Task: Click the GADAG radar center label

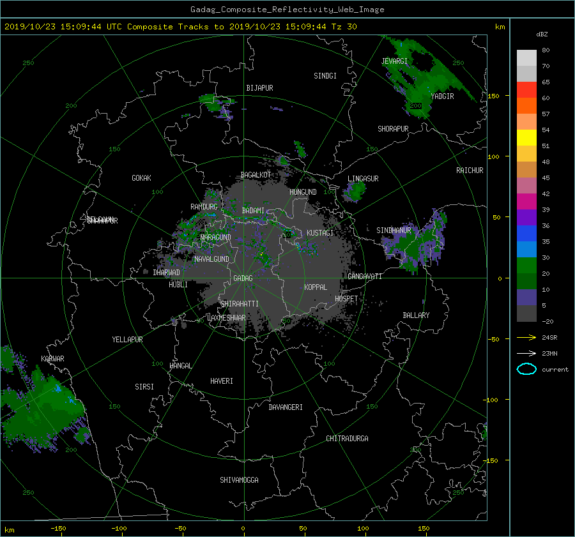Action: (243, 278)
